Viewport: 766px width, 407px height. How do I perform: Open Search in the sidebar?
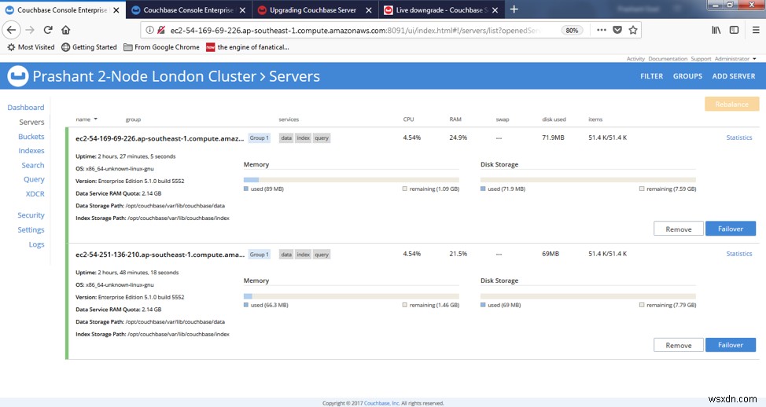click(x=33, y=166)
